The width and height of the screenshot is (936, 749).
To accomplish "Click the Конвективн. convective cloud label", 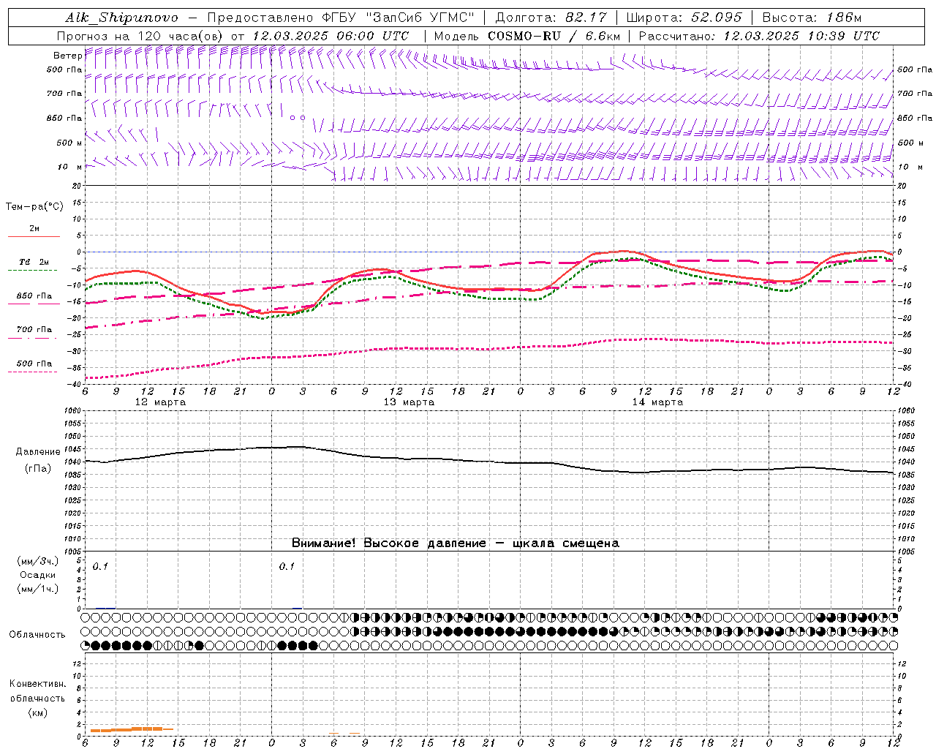I will coord(37,684).
